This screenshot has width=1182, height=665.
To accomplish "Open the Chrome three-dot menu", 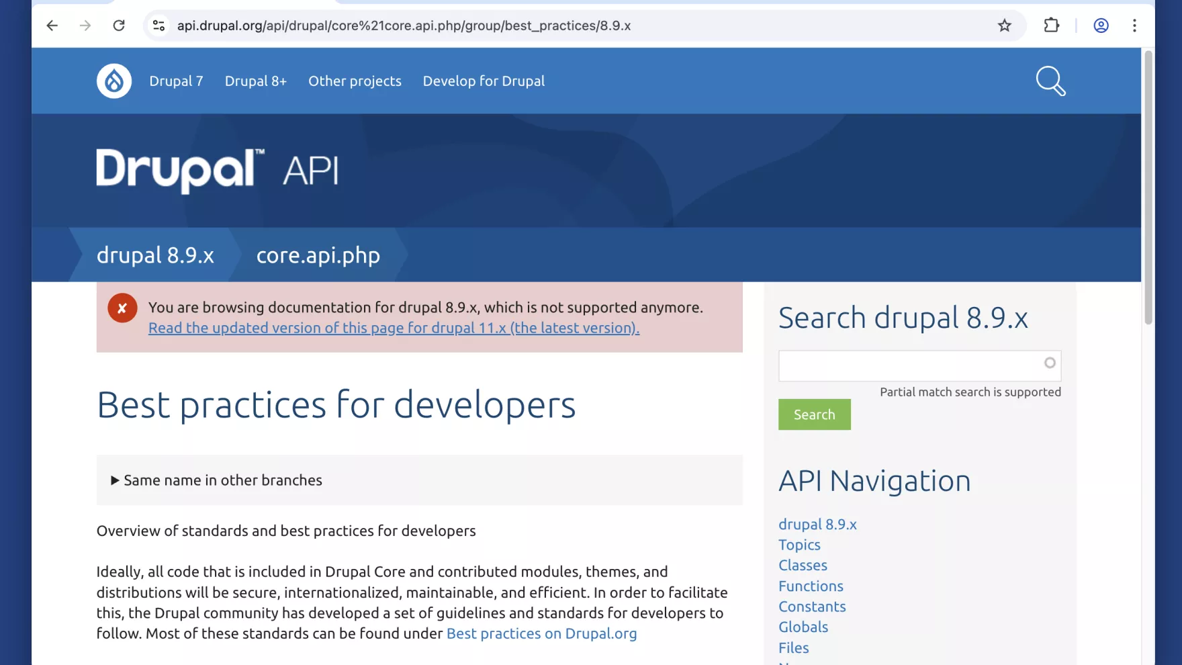I will [1134, 26].
